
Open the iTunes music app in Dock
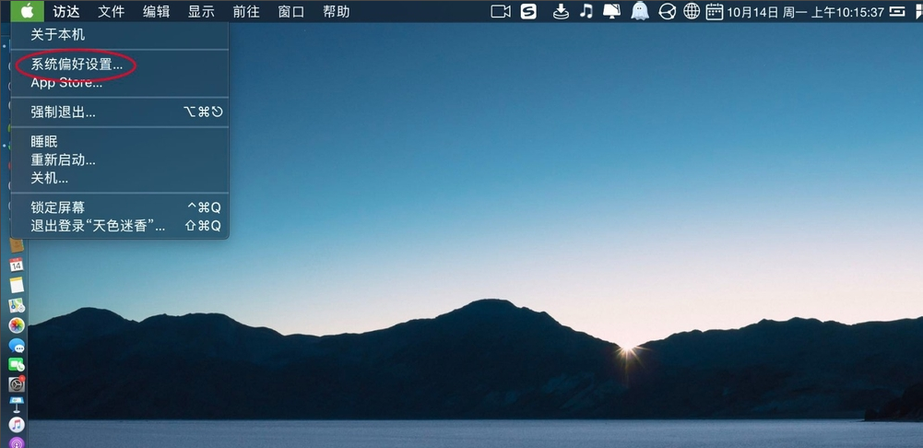click(17, 424)
